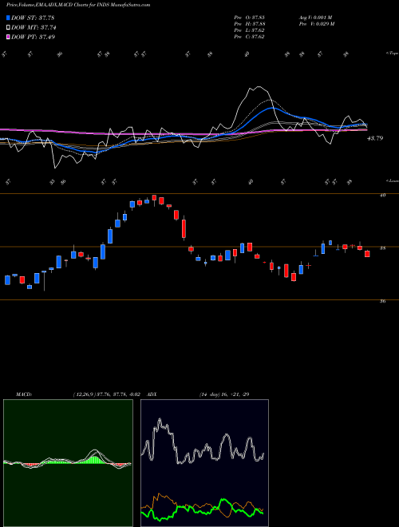This screenshot has width=399, height=527.
Task: Click the MACD '(12,26,9) 37.76, 37.78, -0.02' parameters
Action: (105, 394)
